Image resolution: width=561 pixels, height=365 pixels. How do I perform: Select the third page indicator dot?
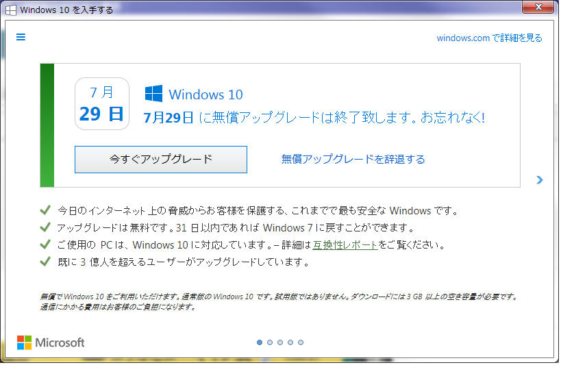point(280,342)
